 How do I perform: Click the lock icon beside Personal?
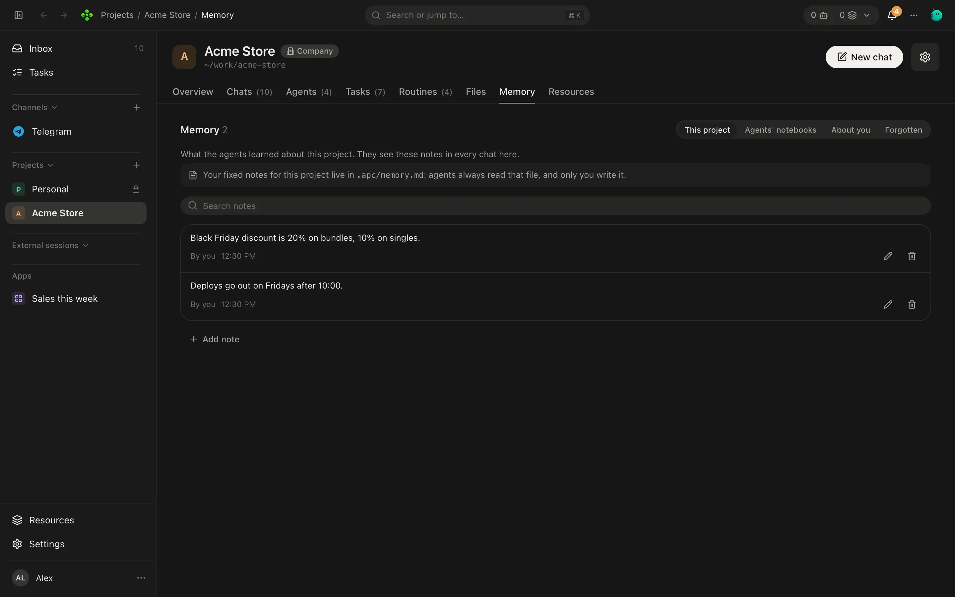point(136,189)
